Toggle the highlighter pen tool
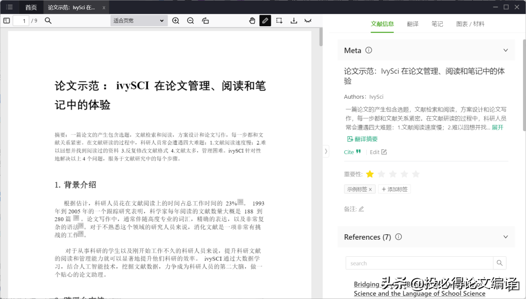This screenshot has height=299, width=526. 265,21
